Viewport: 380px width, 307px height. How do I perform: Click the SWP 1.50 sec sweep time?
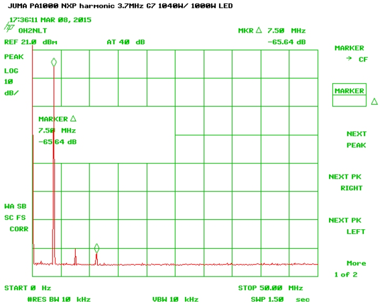click(280, 299)
